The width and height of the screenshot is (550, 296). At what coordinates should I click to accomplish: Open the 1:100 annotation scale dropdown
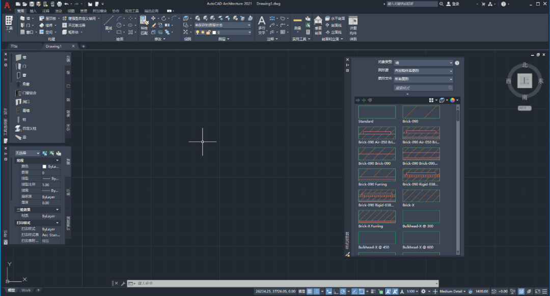413,291
